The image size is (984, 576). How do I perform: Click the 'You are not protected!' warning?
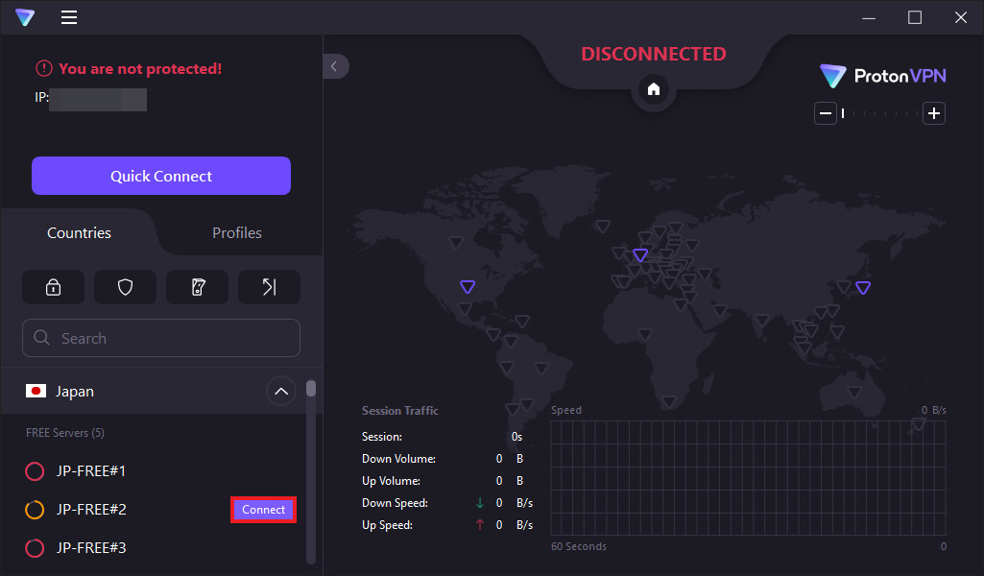click(x=140, y=68)
